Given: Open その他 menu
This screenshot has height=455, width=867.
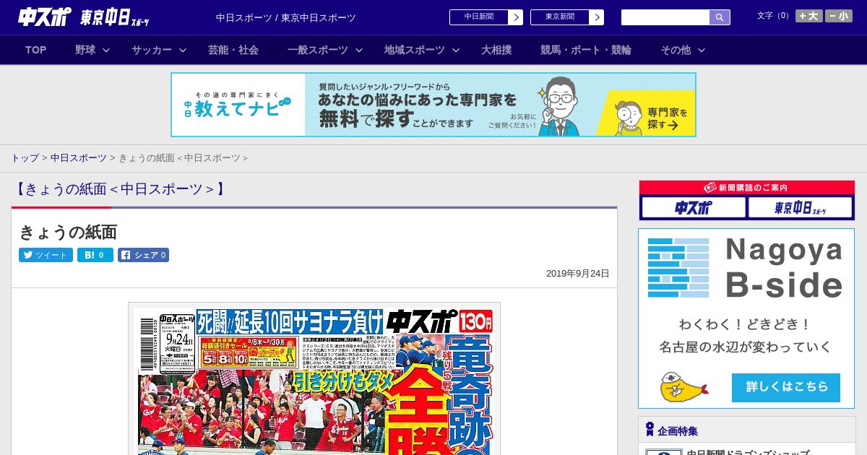Looking at the screenshot, I should (x=676, y=50).
